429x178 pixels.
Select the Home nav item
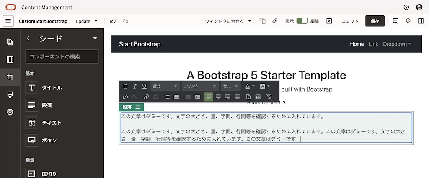pos(357,44)
